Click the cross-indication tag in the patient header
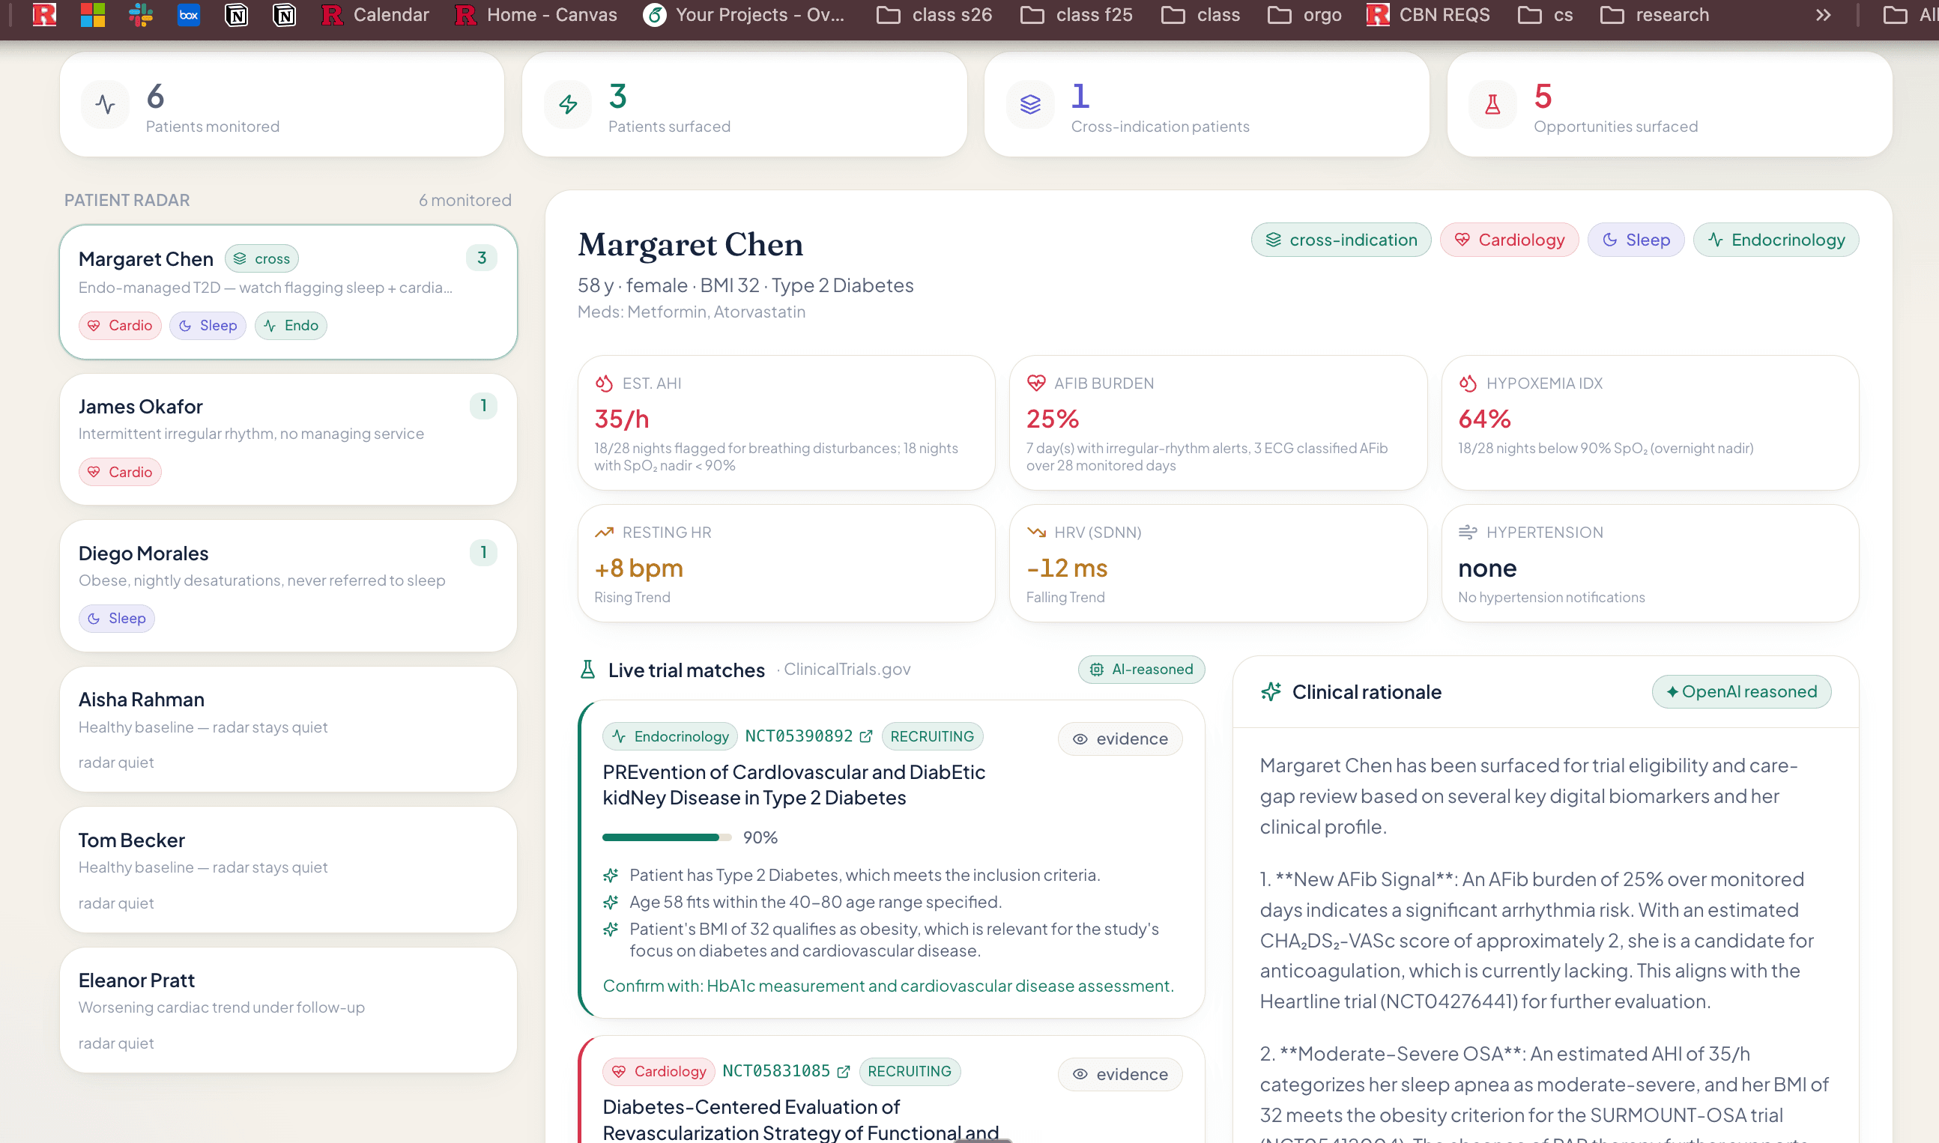The width and height of the screenshot is (1939, 1143). [x=1341, y=240]
